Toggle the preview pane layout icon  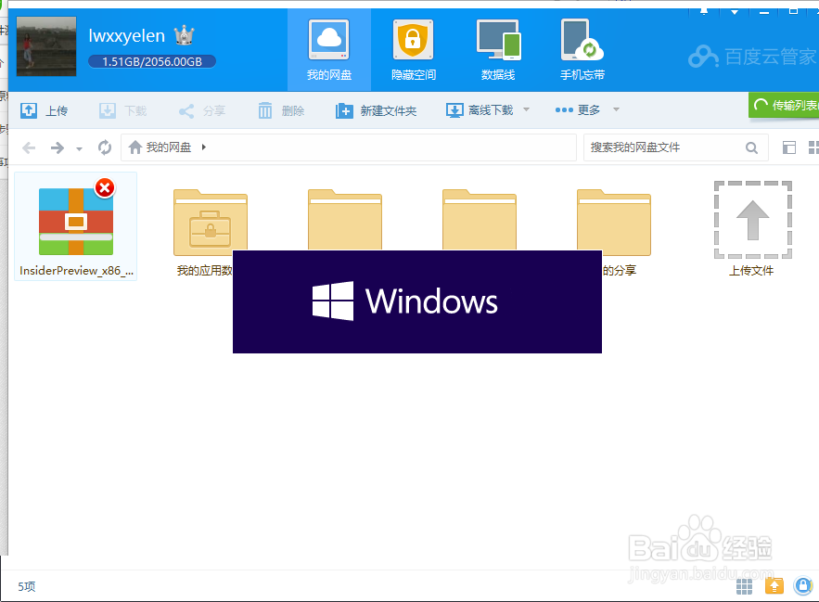coord(789,147)
